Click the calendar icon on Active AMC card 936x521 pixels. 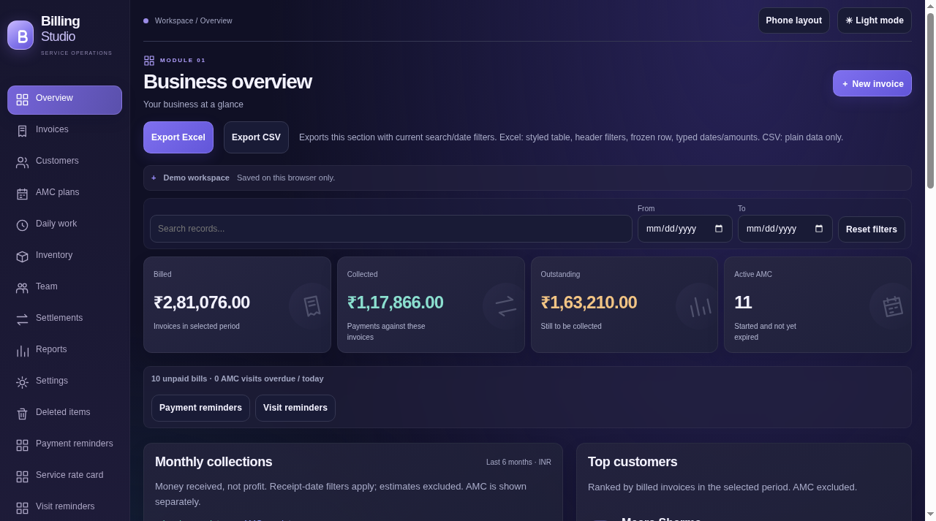(892, 305)
